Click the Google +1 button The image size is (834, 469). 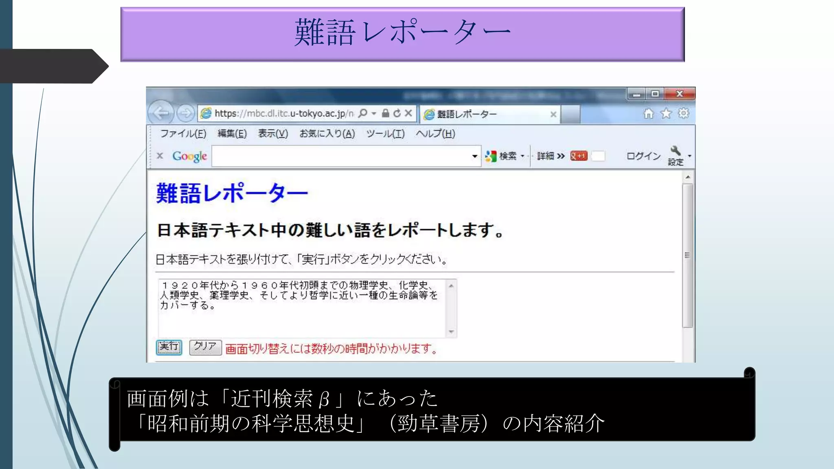coord(579,156)
